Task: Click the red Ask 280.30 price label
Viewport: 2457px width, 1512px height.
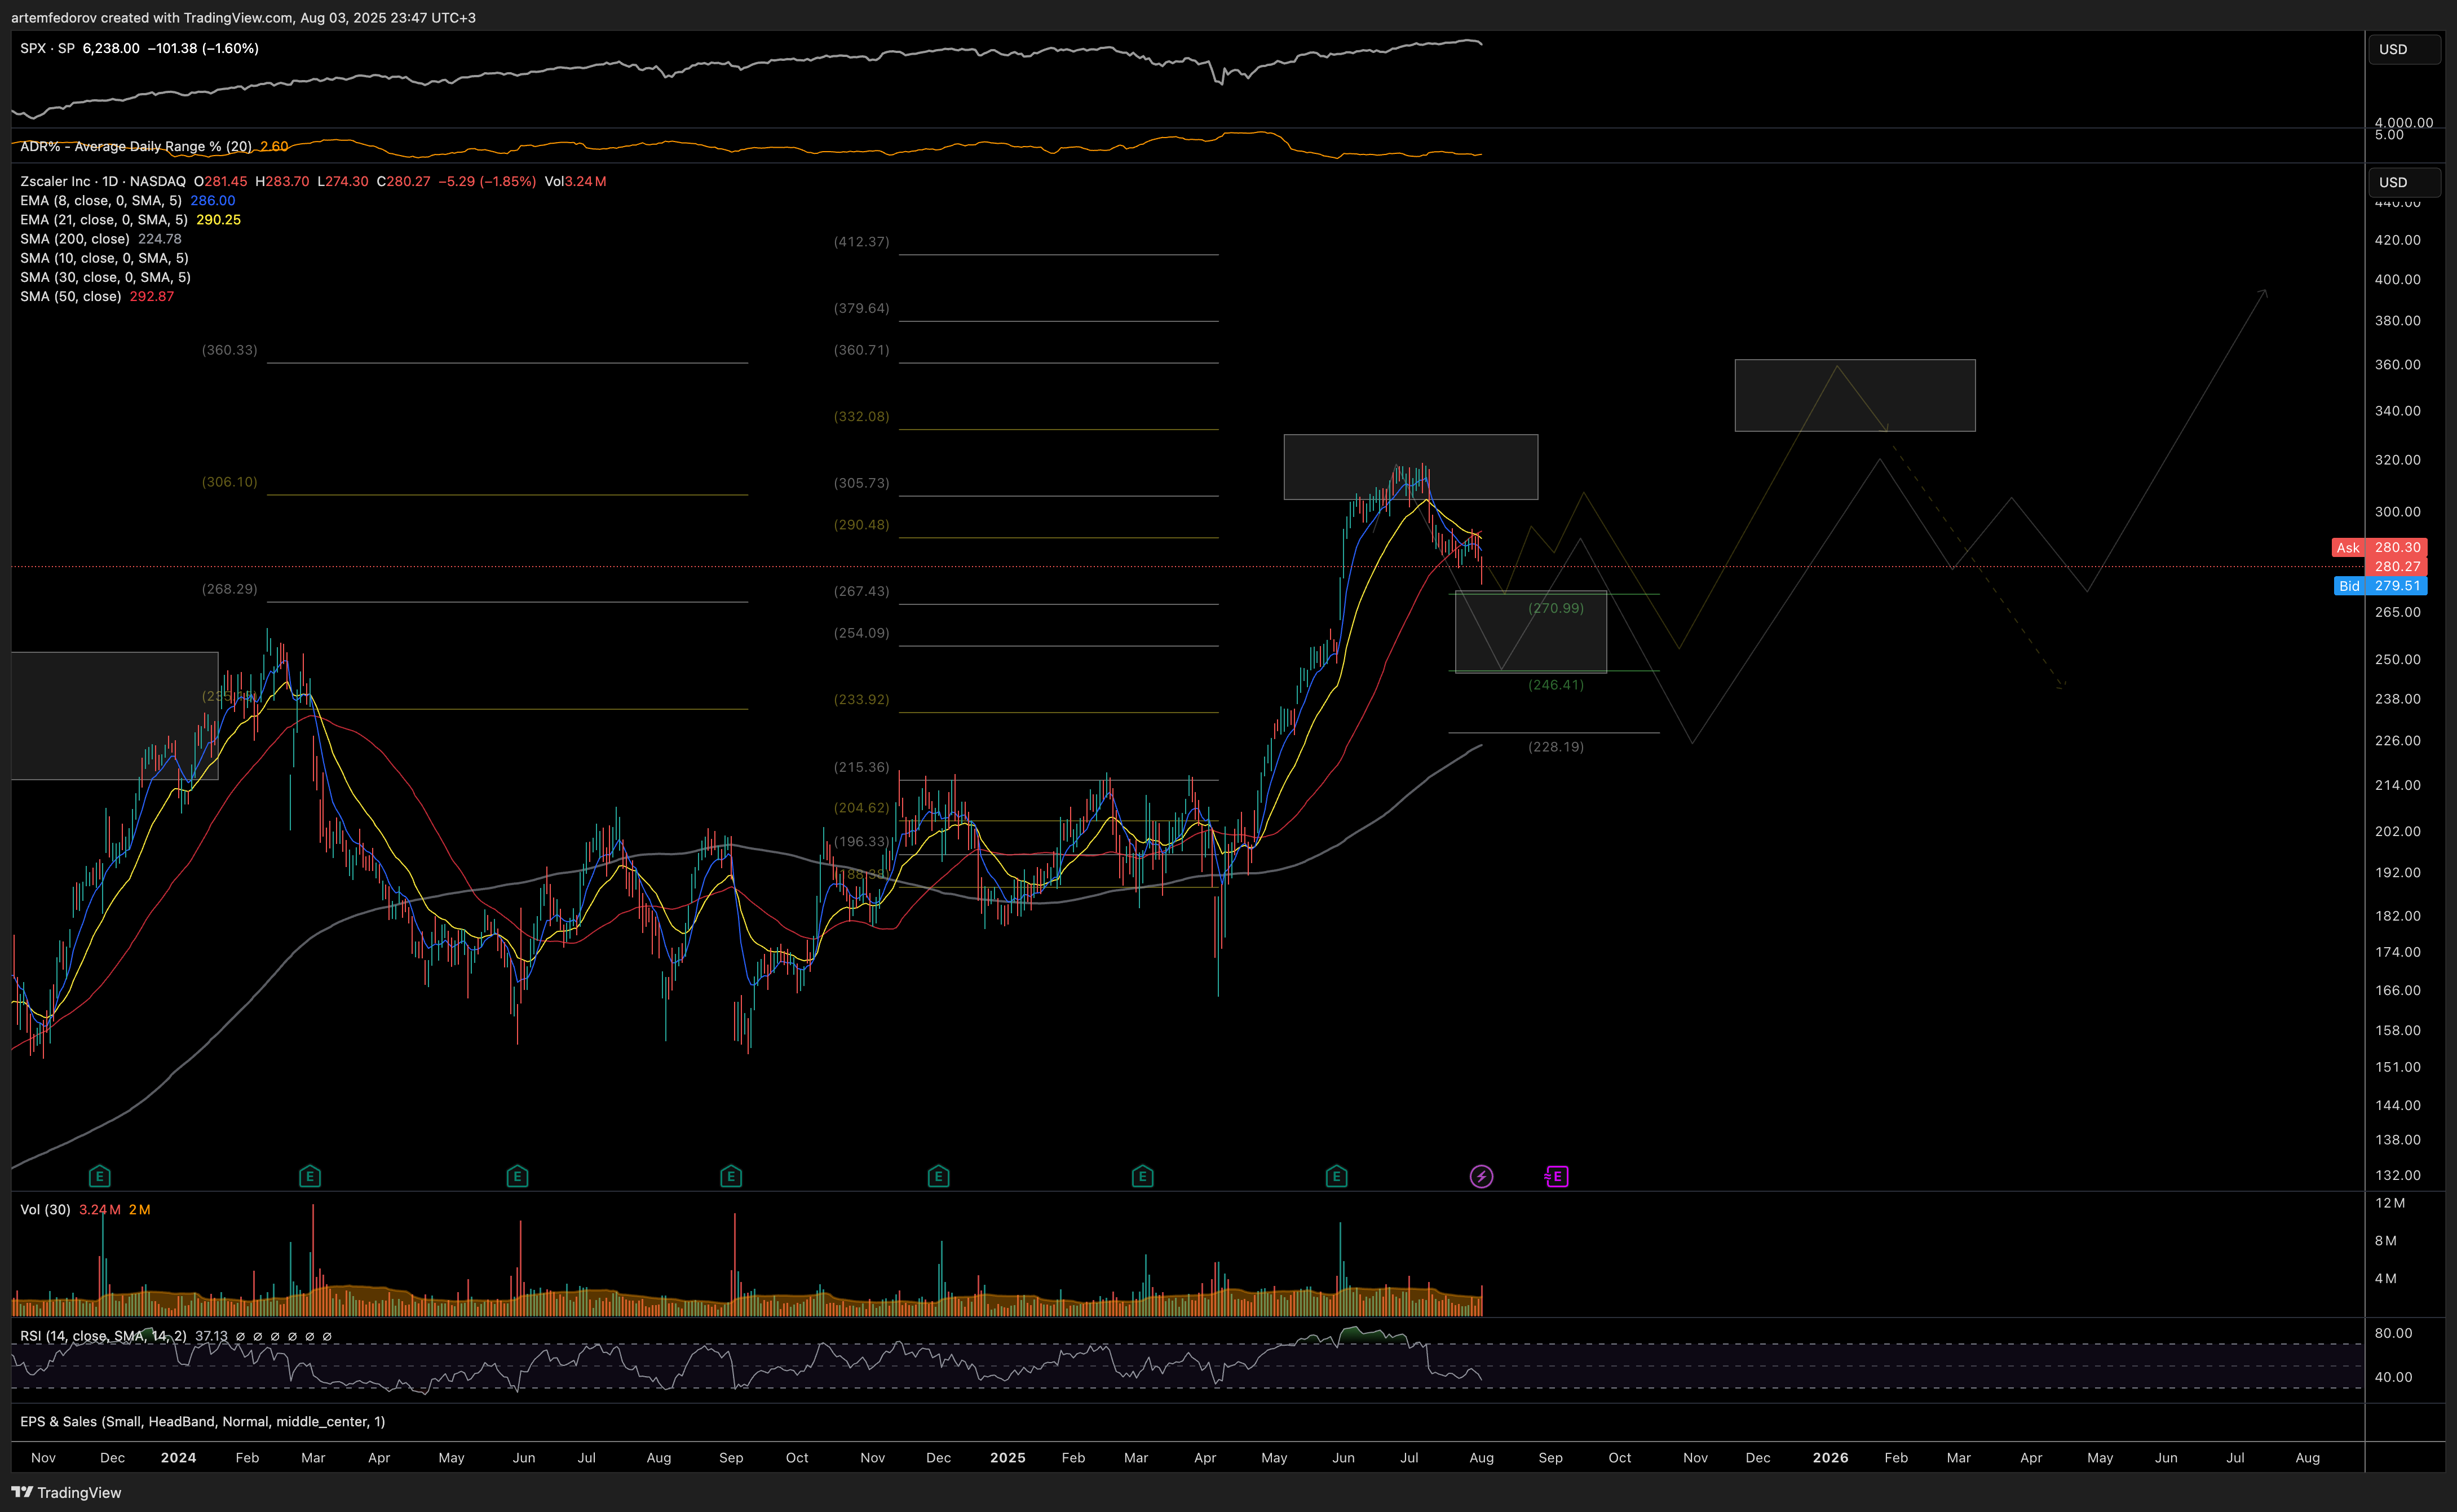Action: point(2379,547)
